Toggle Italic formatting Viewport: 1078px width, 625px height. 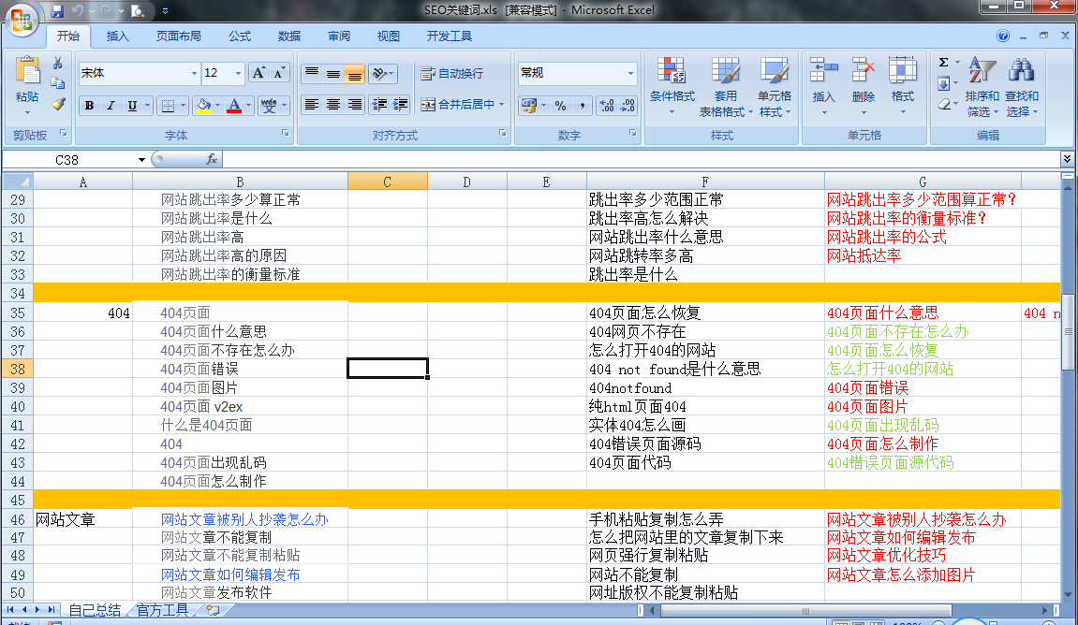point(111,105)
